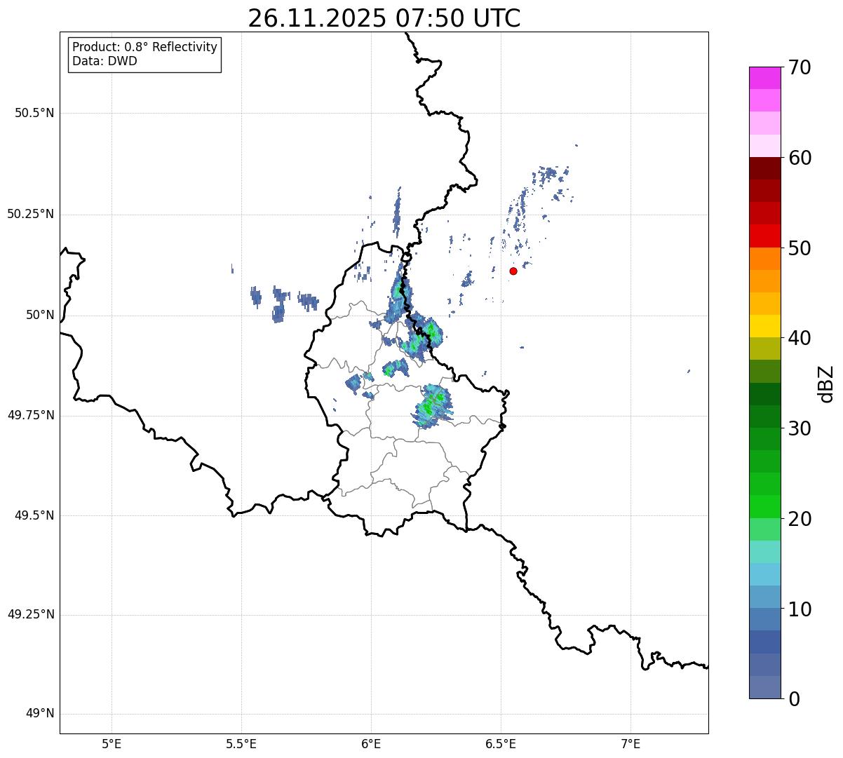The image size is (843, 758).
Task: Click the yellow colorbar swatch just above 40
Action: click(x=764, y=326)
